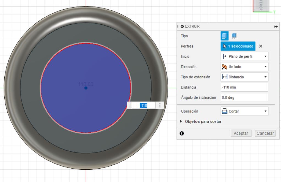Screen dimensions: 281x182
Task: Clear the profile selection with the X
Action: pyautogui.click(x=261, y=46)
